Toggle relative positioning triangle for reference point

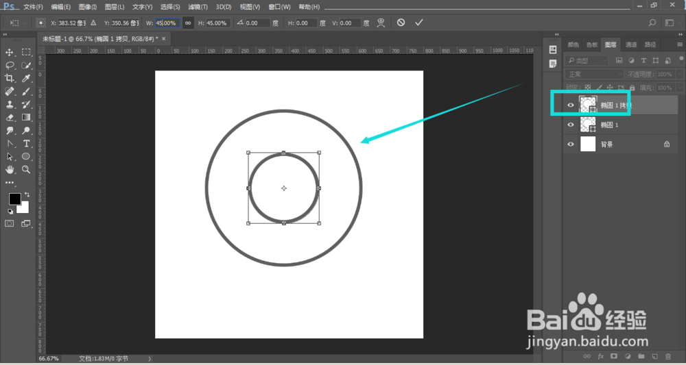coord(93,23)
